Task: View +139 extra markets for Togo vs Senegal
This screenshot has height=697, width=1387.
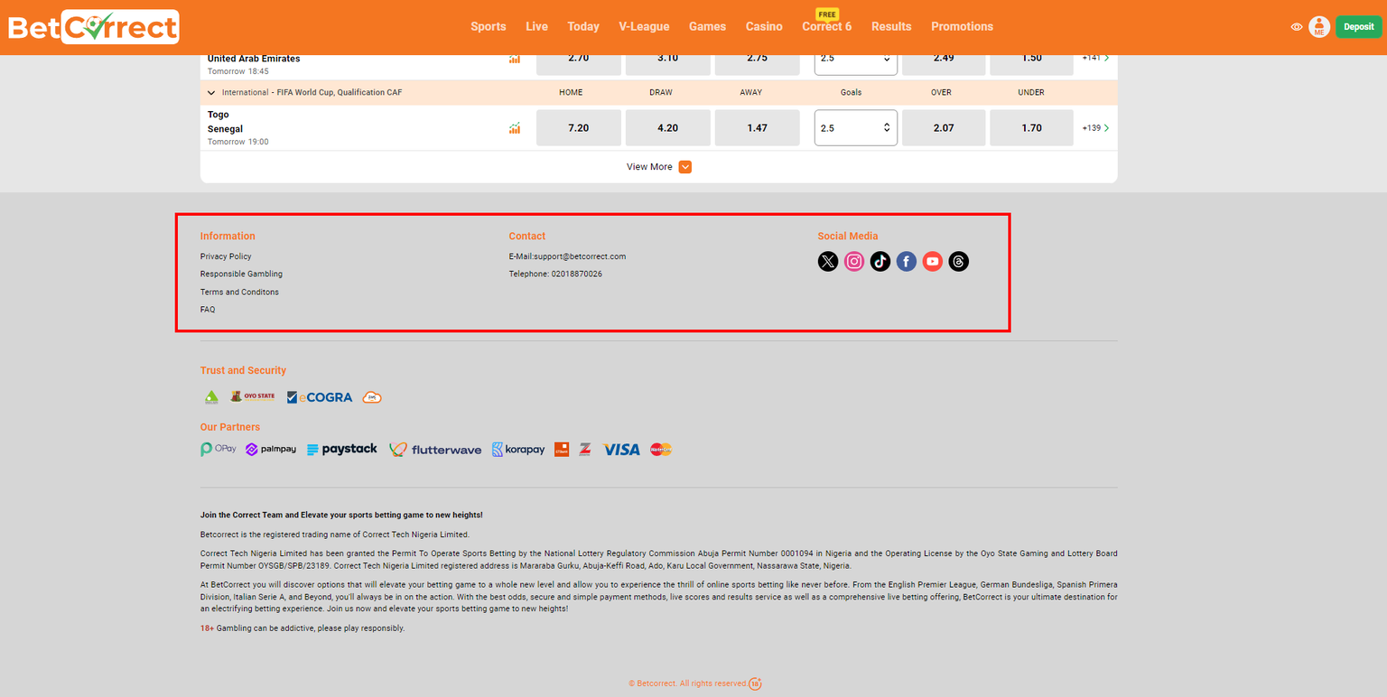Action: [1094, 127]
